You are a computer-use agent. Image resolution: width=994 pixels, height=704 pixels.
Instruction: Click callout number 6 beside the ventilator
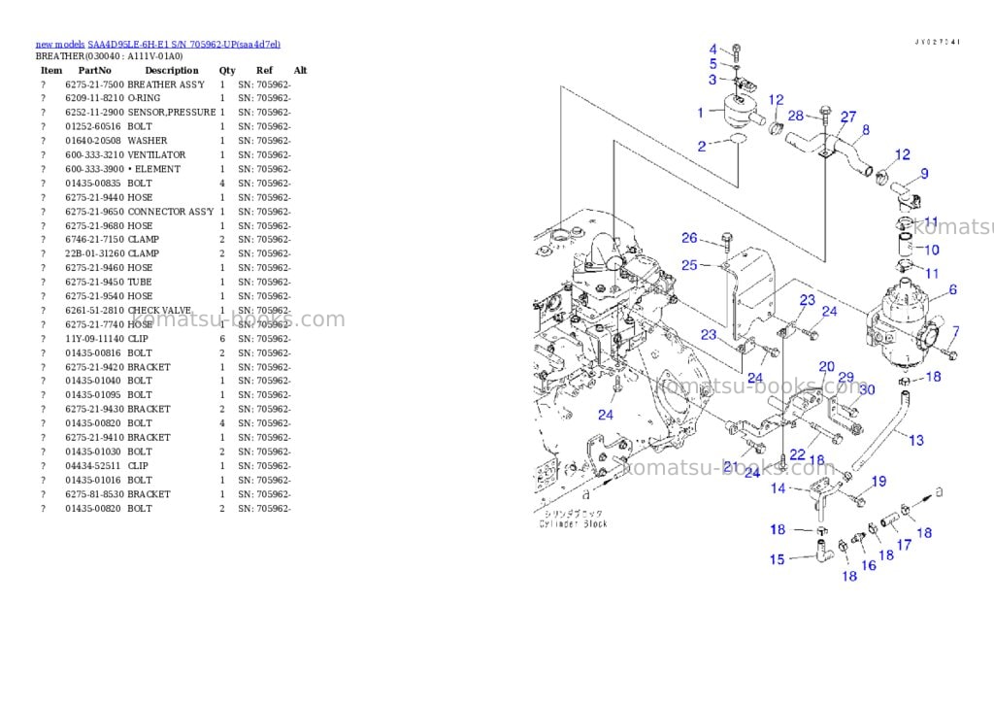point(953,289)
